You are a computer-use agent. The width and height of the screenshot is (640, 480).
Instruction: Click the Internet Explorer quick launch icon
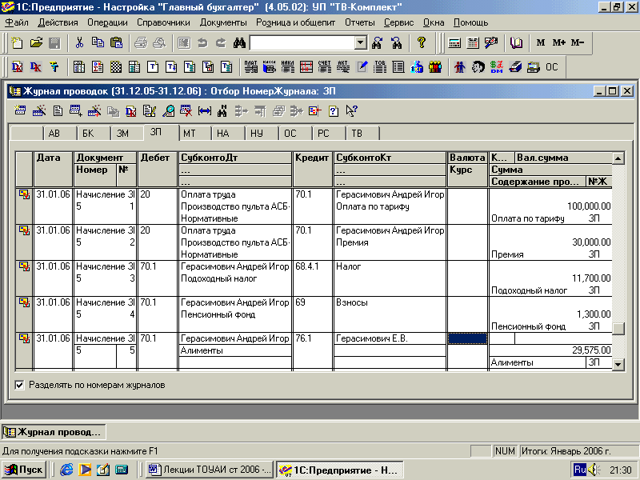coord(66,470)
